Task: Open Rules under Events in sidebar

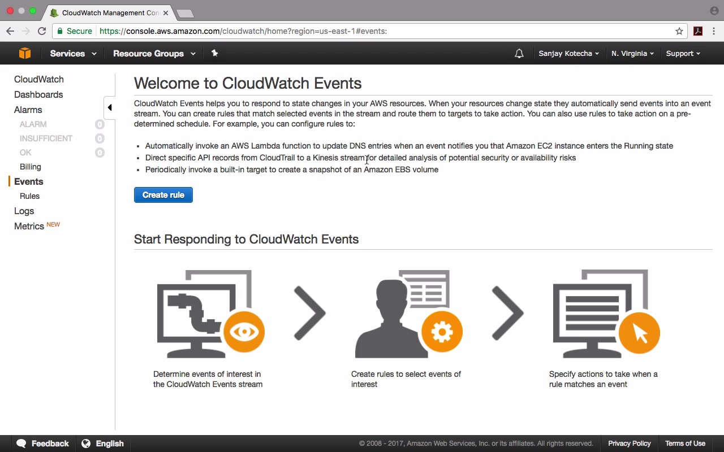Action: coord(29,196)
